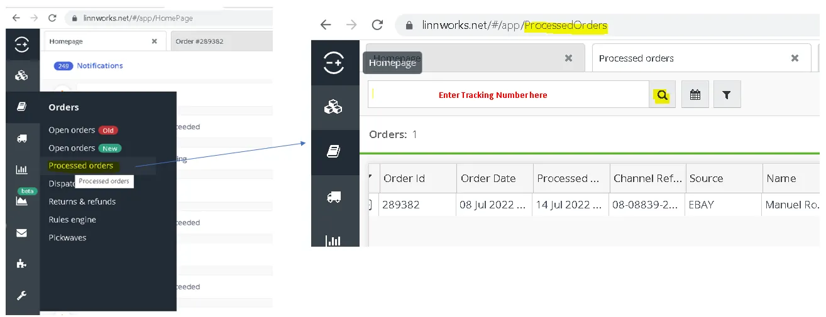Viewport: 826px width, 317px height.
Task: Open the funnel filter button
Action: click(x=727, y=95)
